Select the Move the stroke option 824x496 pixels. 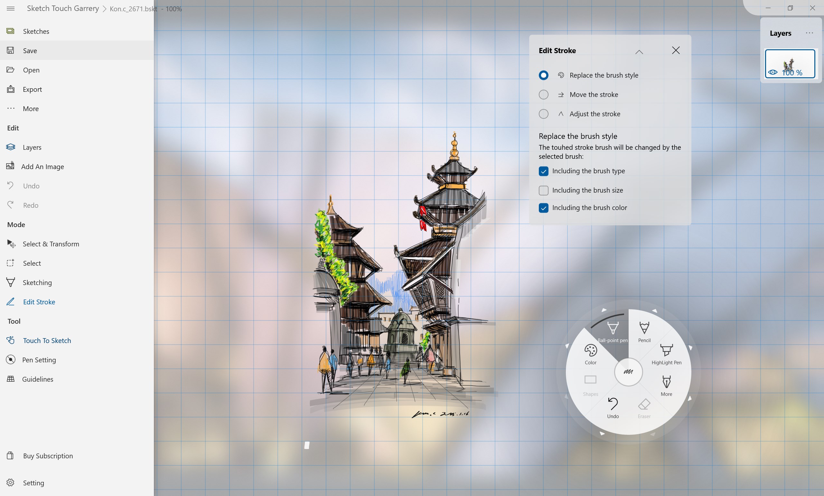pyautogui.click(x=543, y=95)
